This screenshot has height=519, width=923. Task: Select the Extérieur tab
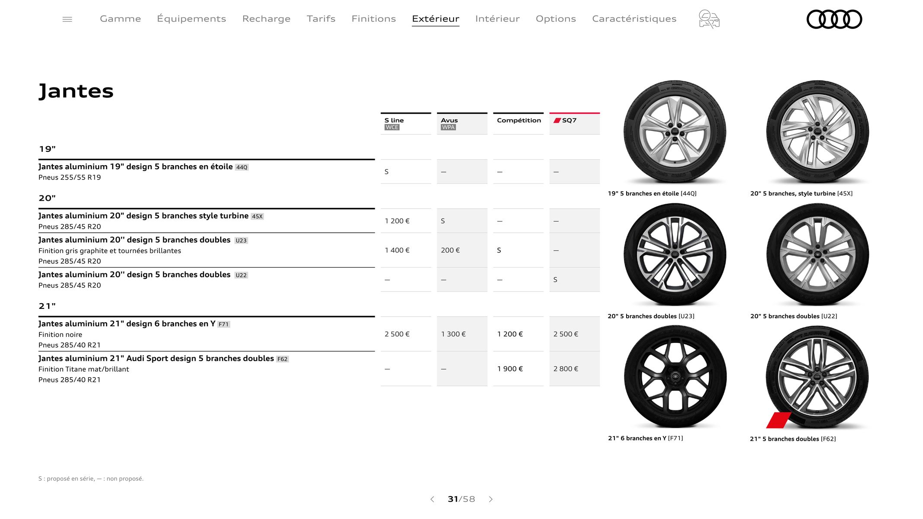click(x=435, y=19)
